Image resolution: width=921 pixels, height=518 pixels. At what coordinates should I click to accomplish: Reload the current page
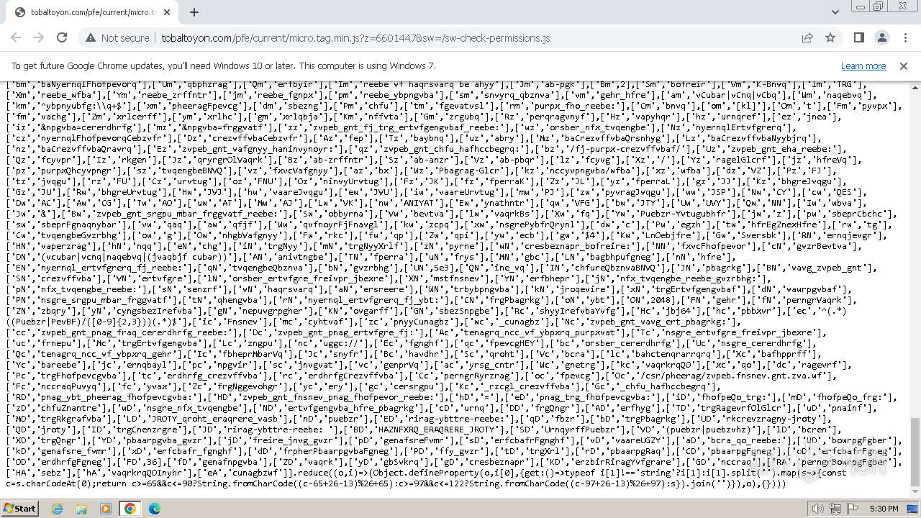coord(62,38)
